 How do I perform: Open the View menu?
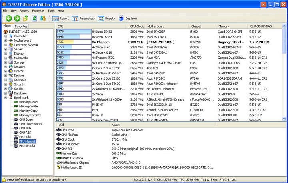(x=14, y=11)
